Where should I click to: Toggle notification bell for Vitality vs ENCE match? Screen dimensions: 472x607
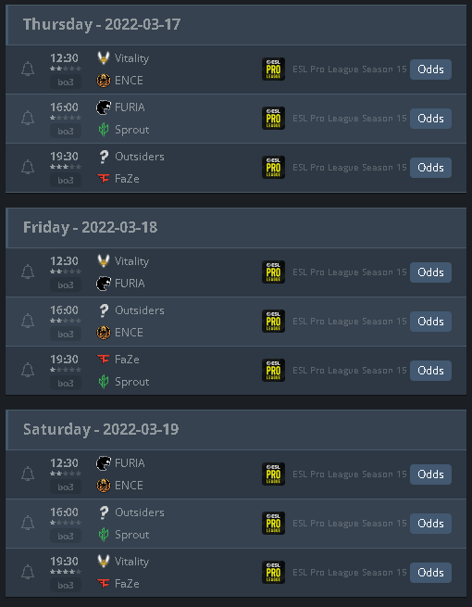coord(28,70)
